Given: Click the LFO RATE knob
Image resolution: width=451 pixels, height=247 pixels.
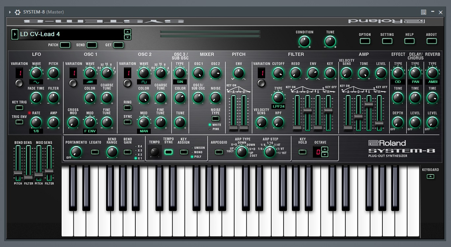Looking at the screenshot, I should (x=36, y=122).
